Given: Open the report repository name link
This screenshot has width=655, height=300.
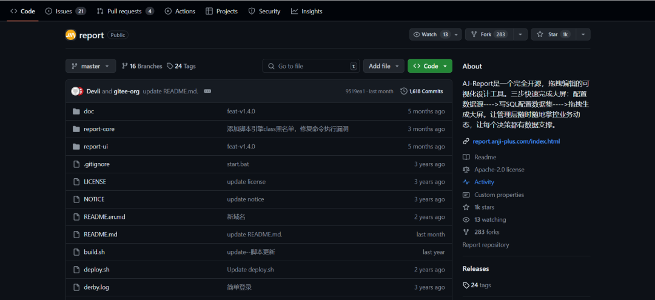Looking at the screenshot, I should click(92, 36).
